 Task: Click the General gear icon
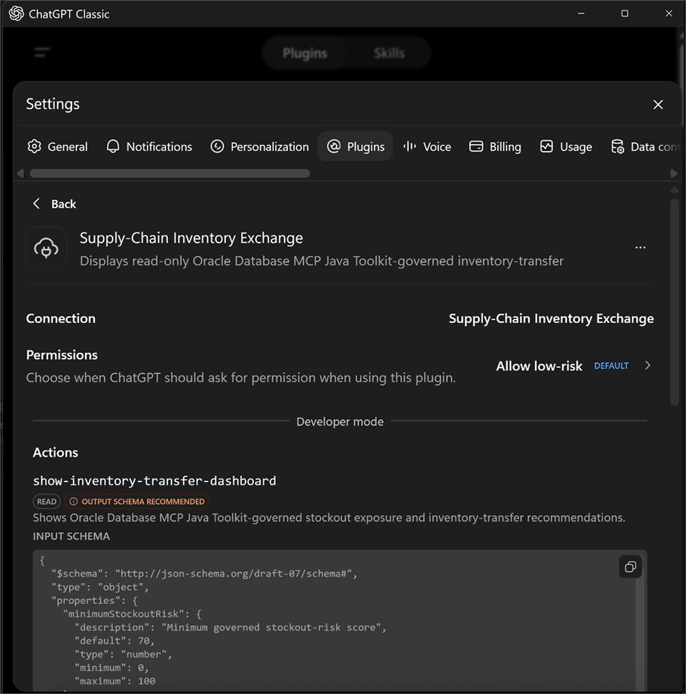click(34, 147)
